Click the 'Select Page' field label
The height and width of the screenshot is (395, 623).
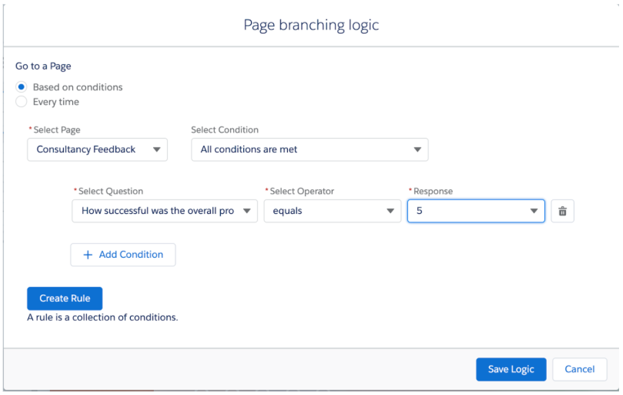point(57,130)
